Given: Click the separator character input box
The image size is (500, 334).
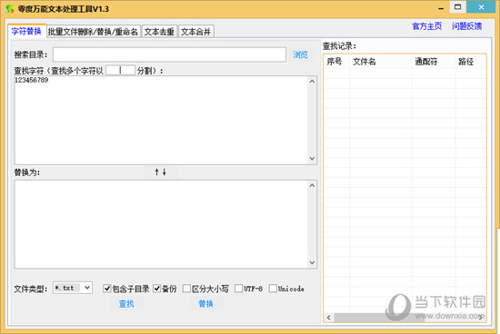Looking at the screenshot, I should point(120,71).
